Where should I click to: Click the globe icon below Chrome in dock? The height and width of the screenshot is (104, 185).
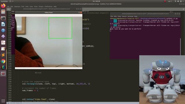pos(3,67)
